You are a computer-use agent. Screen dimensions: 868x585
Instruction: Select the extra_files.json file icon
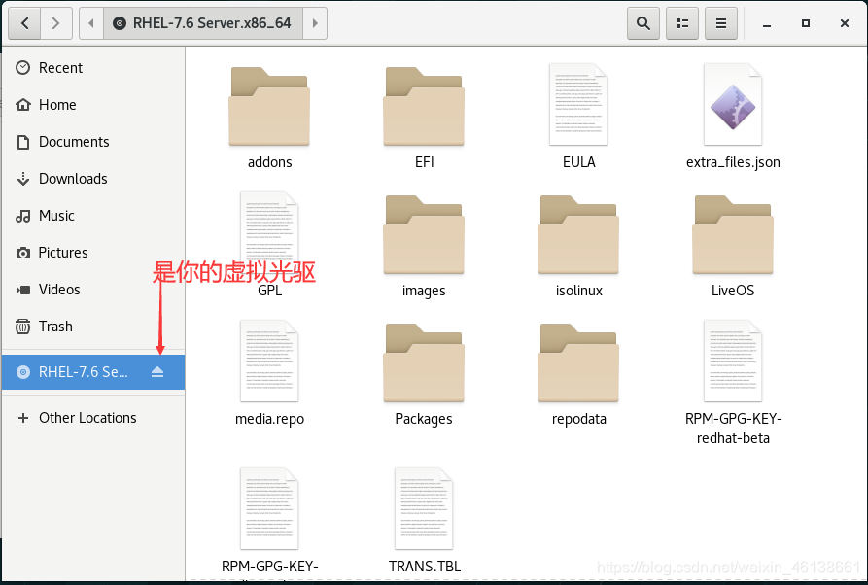[732, 105]
